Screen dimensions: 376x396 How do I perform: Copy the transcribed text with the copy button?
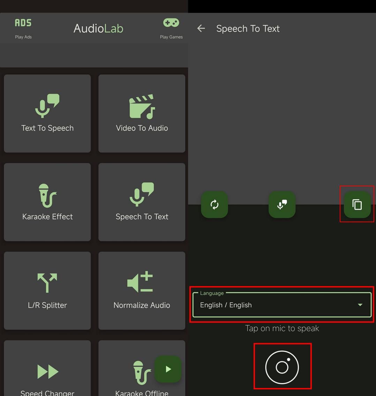357,204
